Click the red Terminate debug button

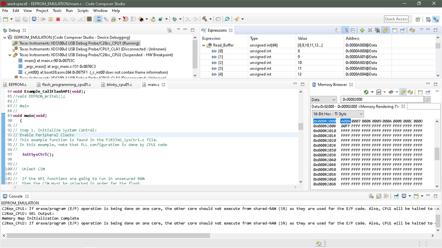[x=58, y=19]
